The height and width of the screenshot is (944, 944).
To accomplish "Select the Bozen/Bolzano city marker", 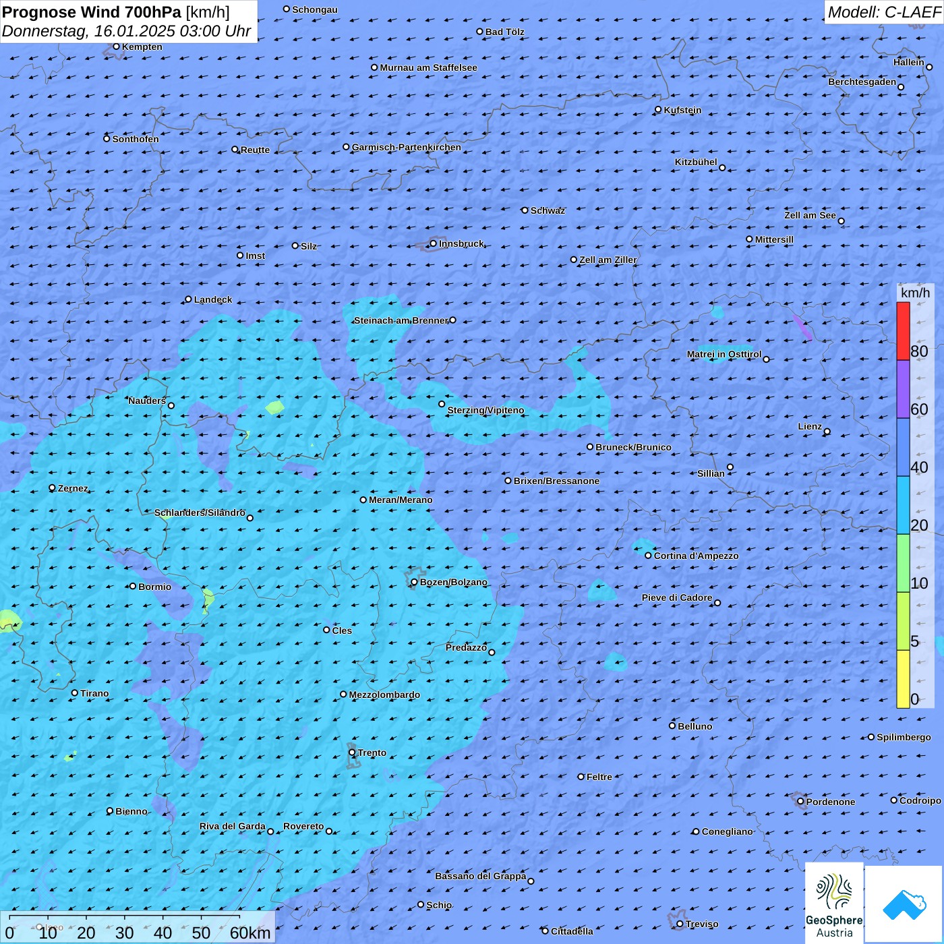I will coord(414,582).
